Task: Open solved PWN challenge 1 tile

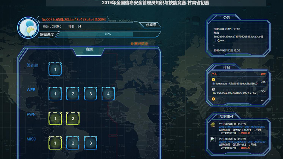Action: [x=55, y=118]
